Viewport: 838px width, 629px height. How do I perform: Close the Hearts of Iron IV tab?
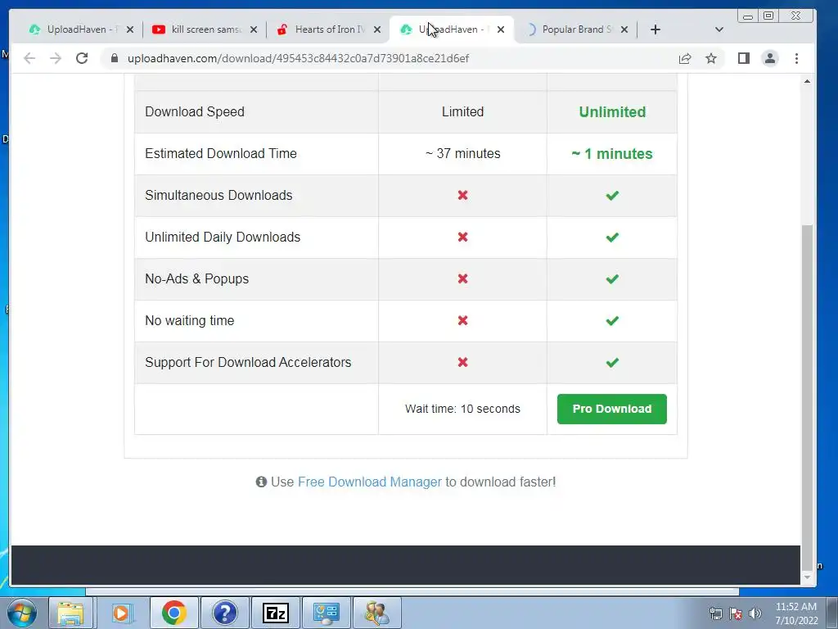tap(377, 29)
